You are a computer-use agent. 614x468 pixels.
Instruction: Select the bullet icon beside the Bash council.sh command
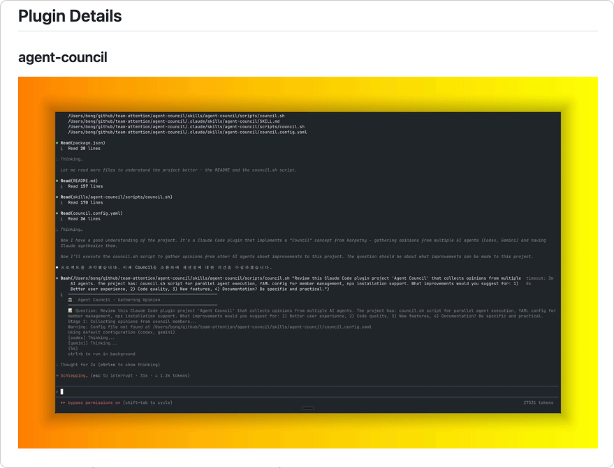(58, 277)
